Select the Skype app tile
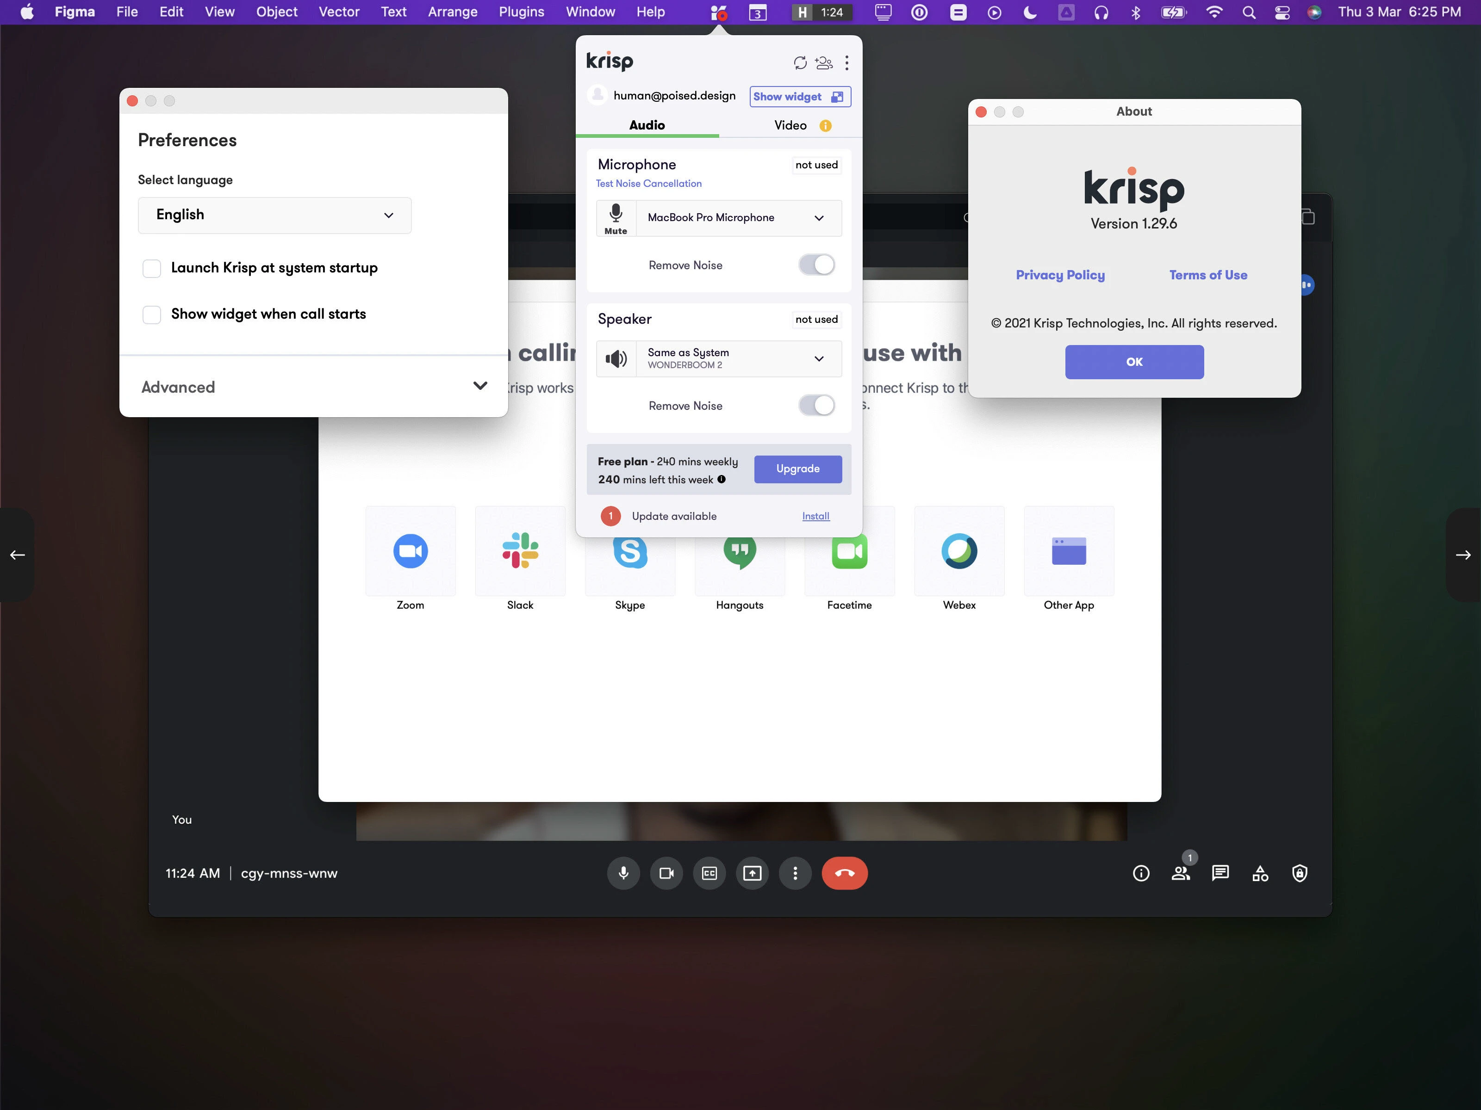 [x=630, y=566]
